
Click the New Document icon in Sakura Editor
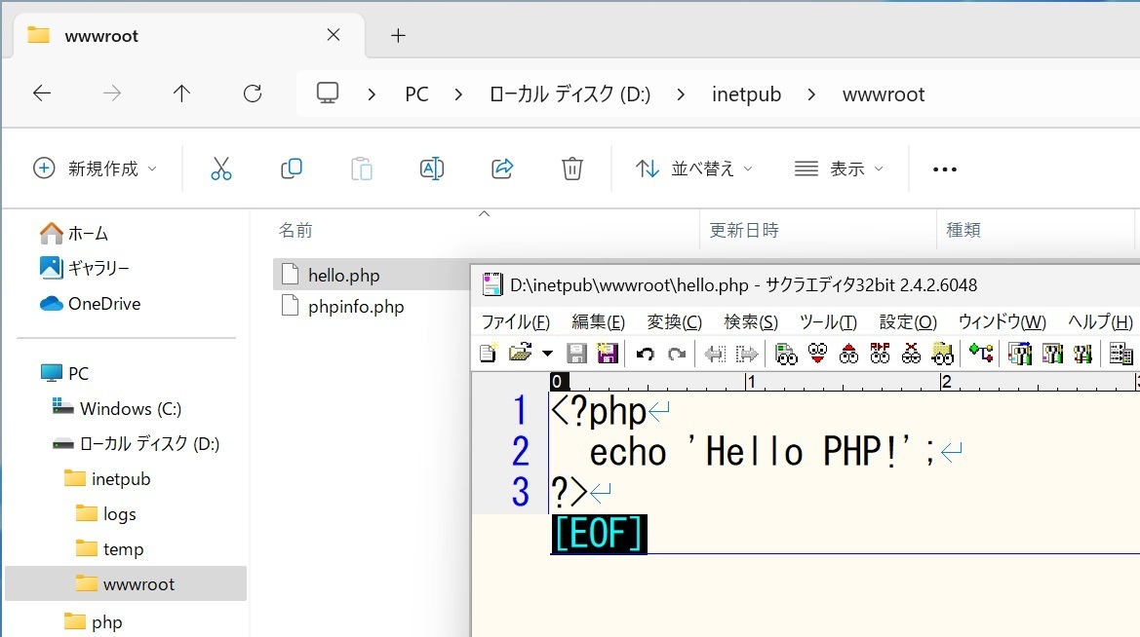coord(488,353)
